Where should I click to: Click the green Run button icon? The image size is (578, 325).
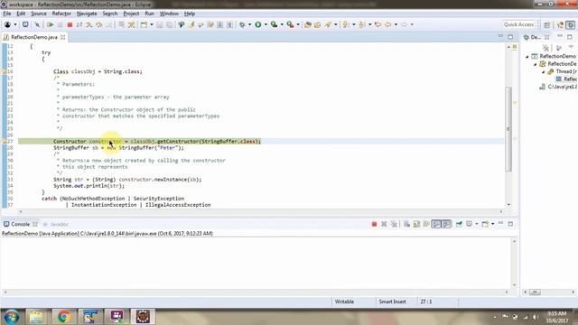click(x=258, y=24)
